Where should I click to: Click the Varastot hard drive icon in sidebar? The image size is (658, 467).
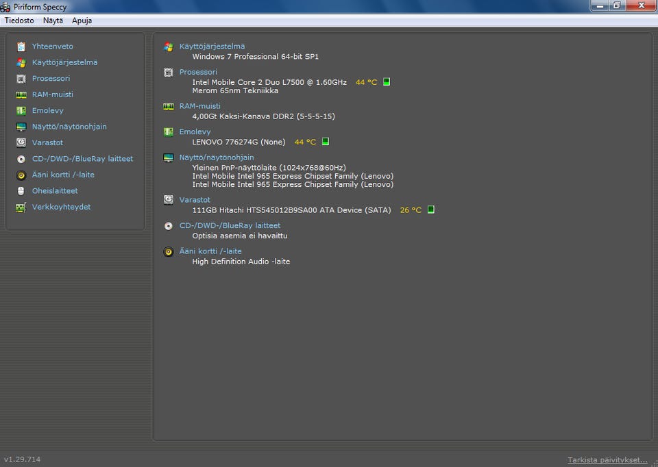point(21,142)
